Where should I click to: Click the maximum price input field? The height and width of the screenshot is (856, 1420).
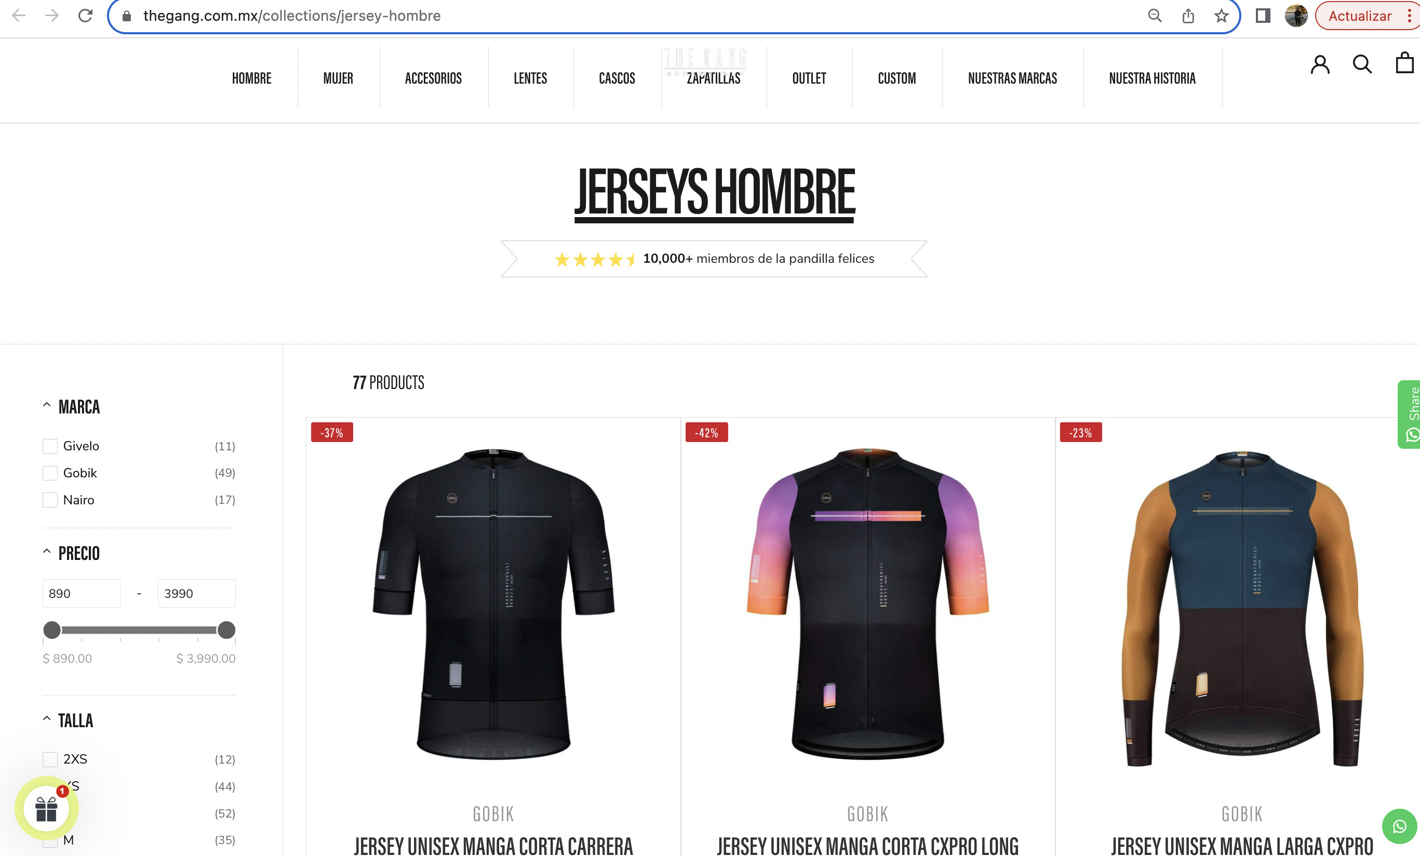[196, 593]
